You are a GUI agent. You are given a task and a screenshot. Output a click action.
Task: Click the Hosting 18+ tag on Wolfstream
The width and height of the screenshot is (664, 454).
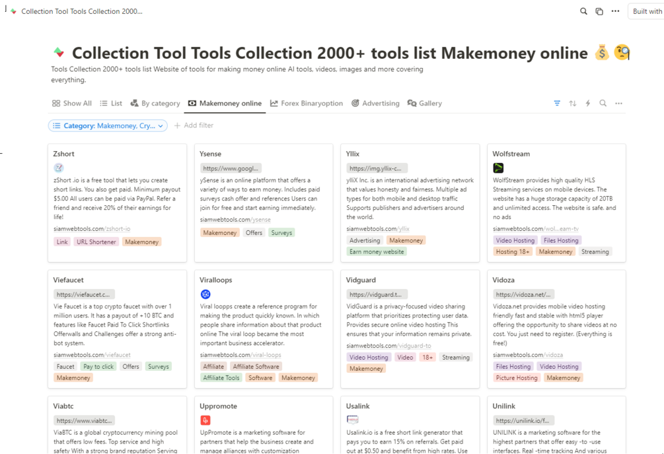click(x=513, y=252)
